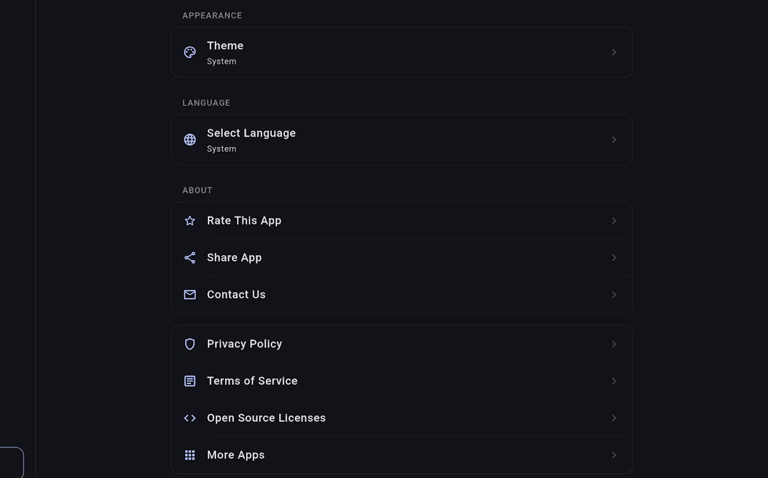Open the Theme setting
The height and width of the screenshot is (478, 768).
[x=402, y=53]
